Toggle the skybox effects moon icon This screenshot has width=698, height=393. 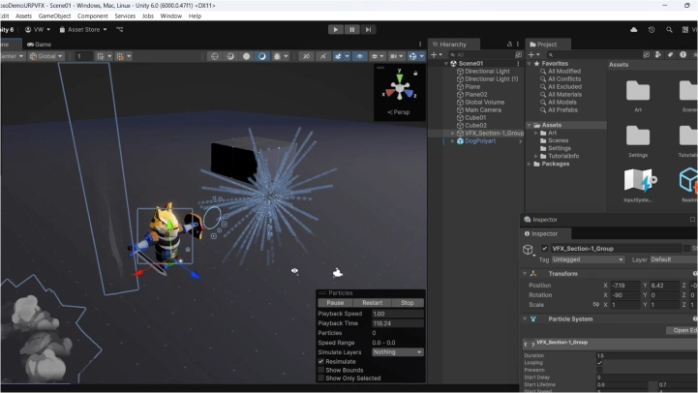(x=262, y=56)
